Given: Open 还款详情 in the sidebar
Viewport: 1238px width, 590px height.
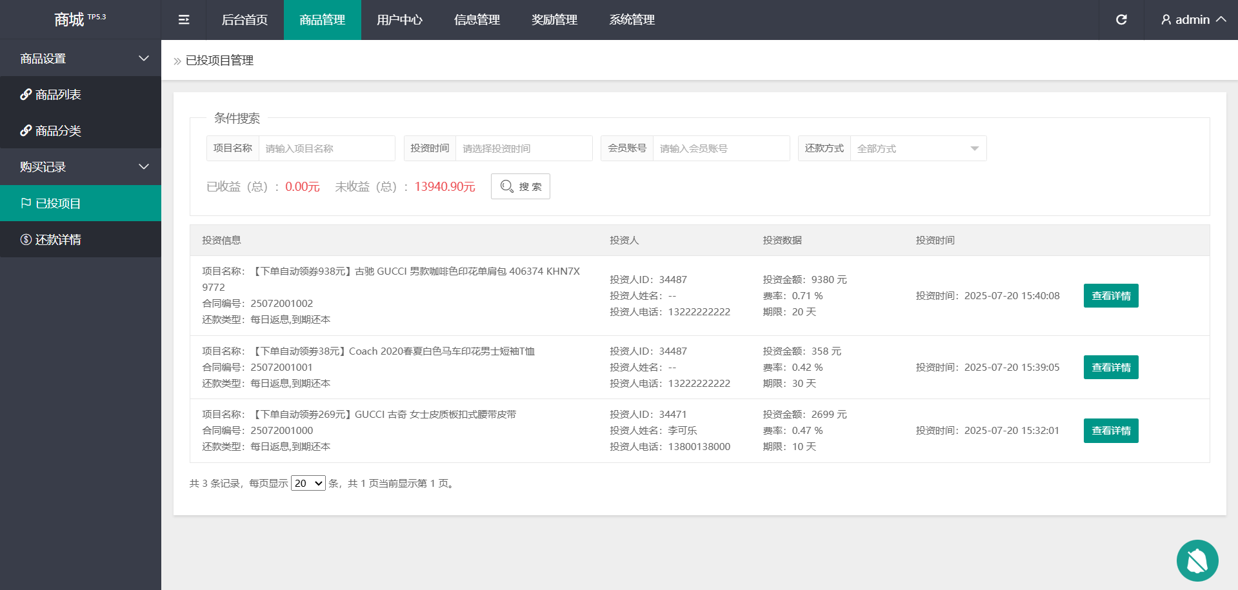Looking at the screenshot, I should tap(81, 239).
